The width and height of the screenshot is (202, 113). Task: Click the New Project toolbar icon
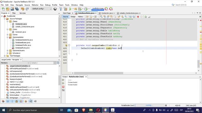point(8,9)
